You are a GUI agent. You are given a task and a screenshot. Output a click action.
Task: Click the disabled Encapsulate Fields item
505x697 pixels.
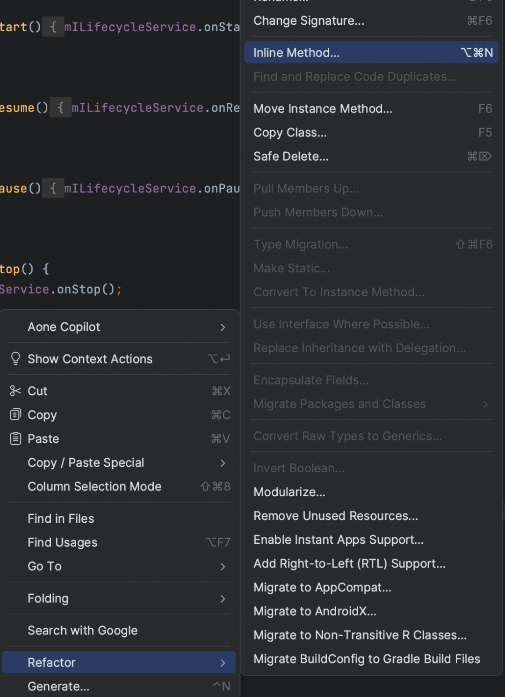tap(371, 380)
